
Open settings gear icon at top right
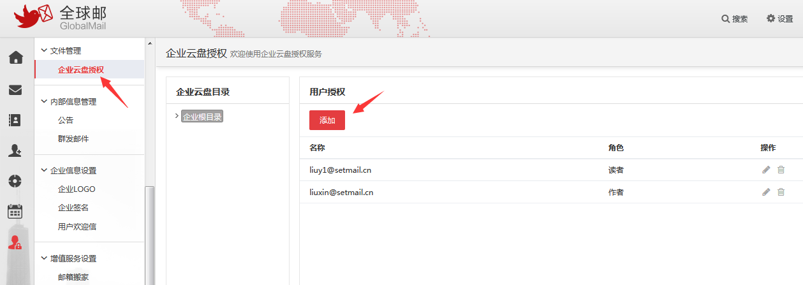point(770,18)
